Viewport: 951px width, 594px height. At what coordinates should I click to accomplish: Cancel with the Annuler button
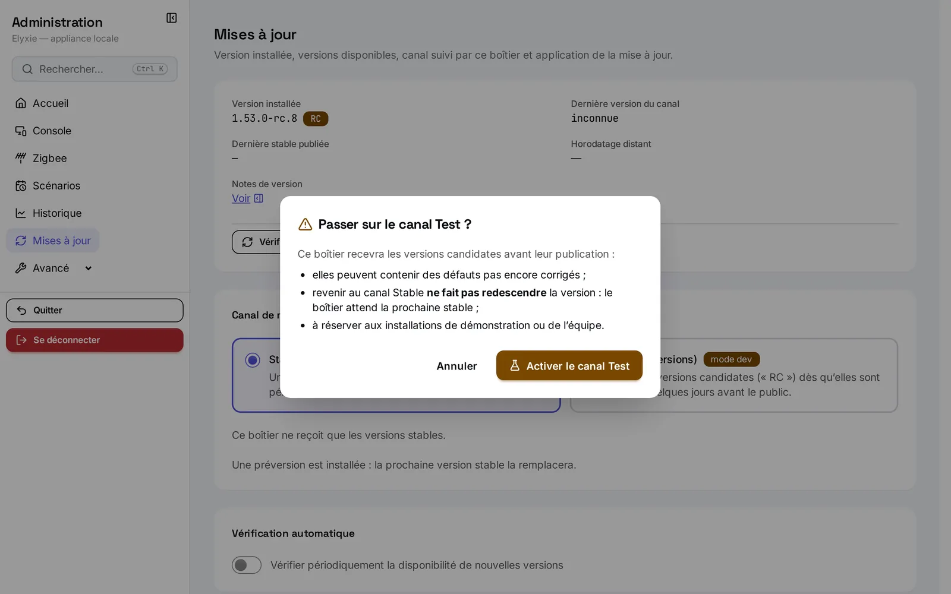point(456,366)
